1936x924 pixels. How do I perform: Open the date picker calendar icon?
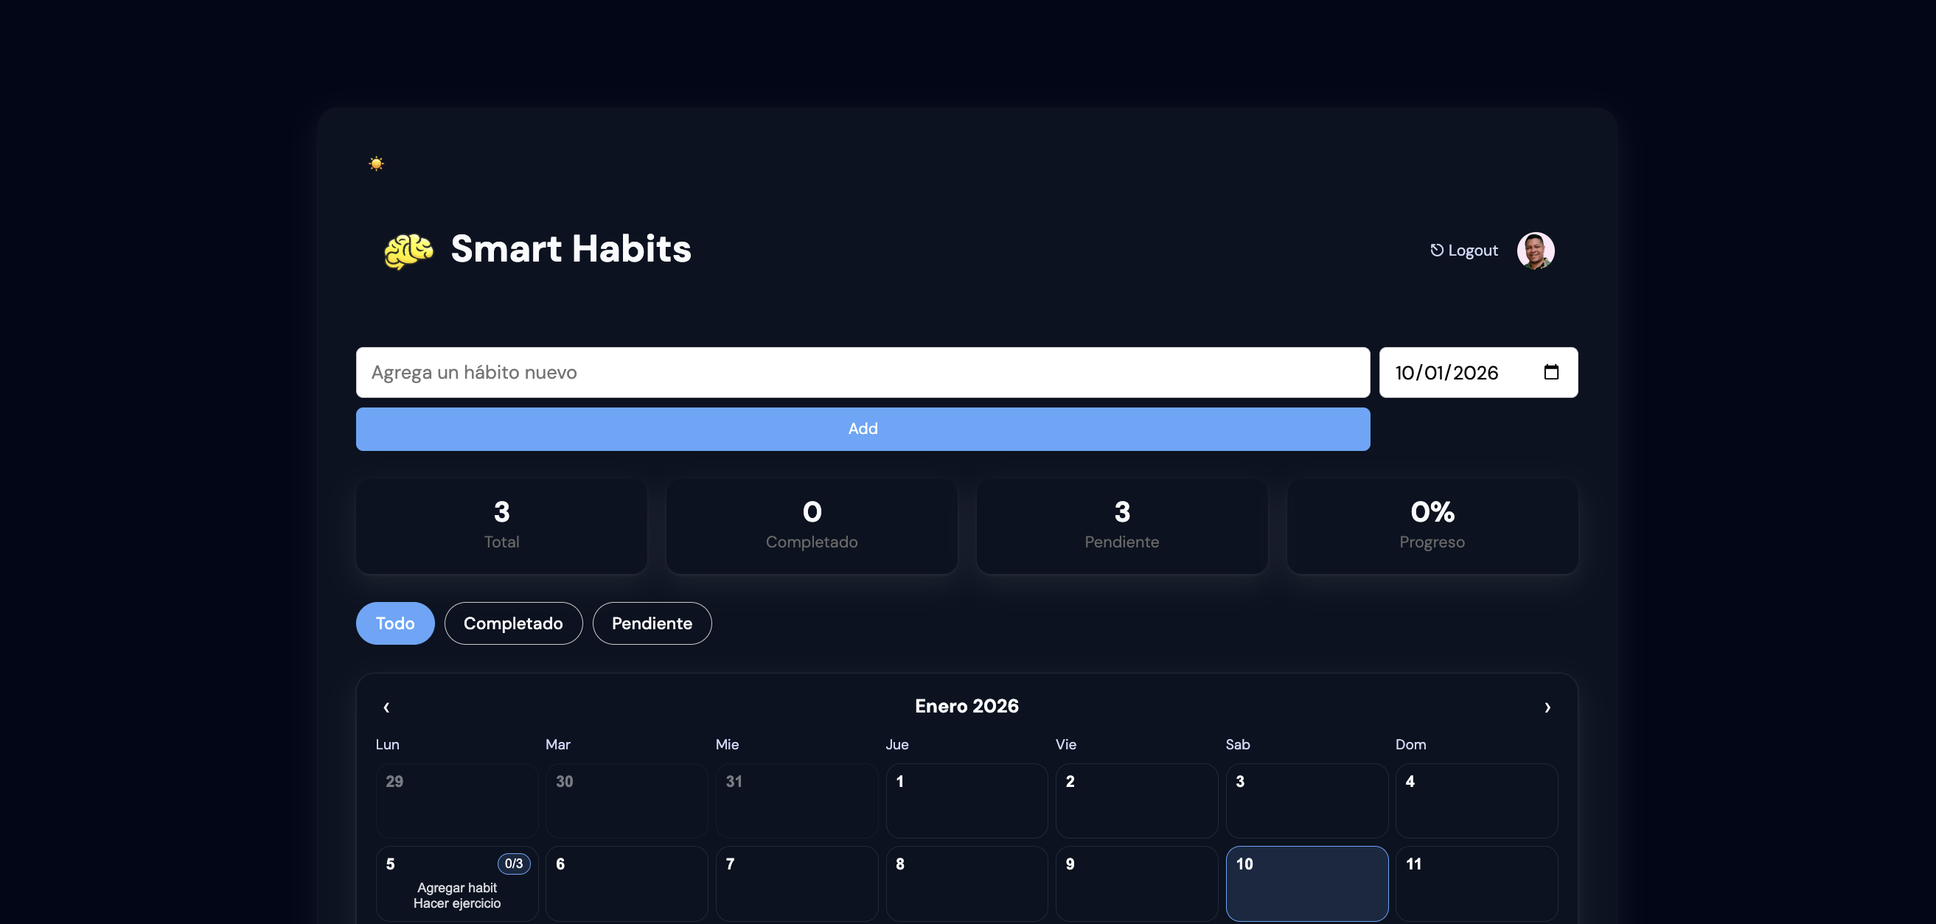1551,372
